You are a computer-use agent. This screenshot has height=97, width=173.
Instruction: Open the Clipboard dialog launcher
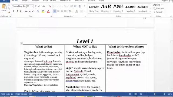[10, 16]
